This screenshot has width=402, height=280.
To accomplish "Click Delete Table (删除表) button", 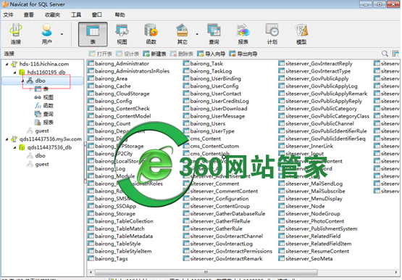I will (x=182, y=54).
